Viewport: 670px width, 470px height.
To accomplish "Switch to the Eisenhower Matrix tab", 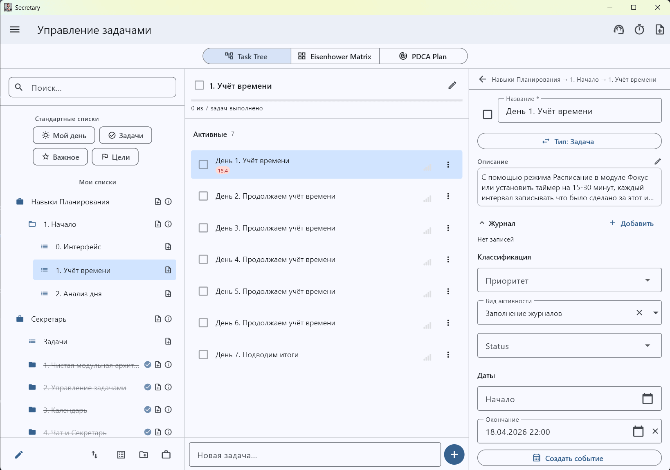I will 335,56.
